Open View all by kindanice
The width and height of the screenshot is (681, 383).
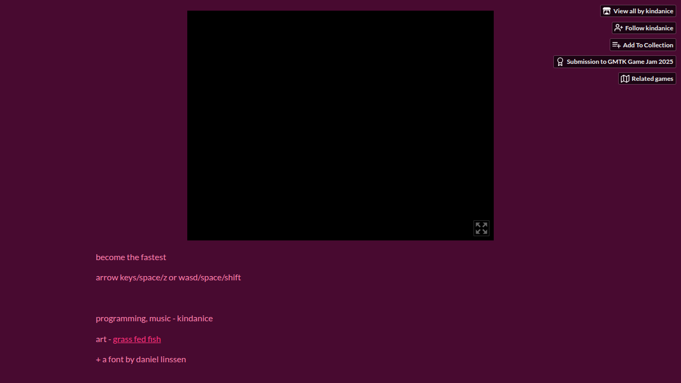point(638,11)
